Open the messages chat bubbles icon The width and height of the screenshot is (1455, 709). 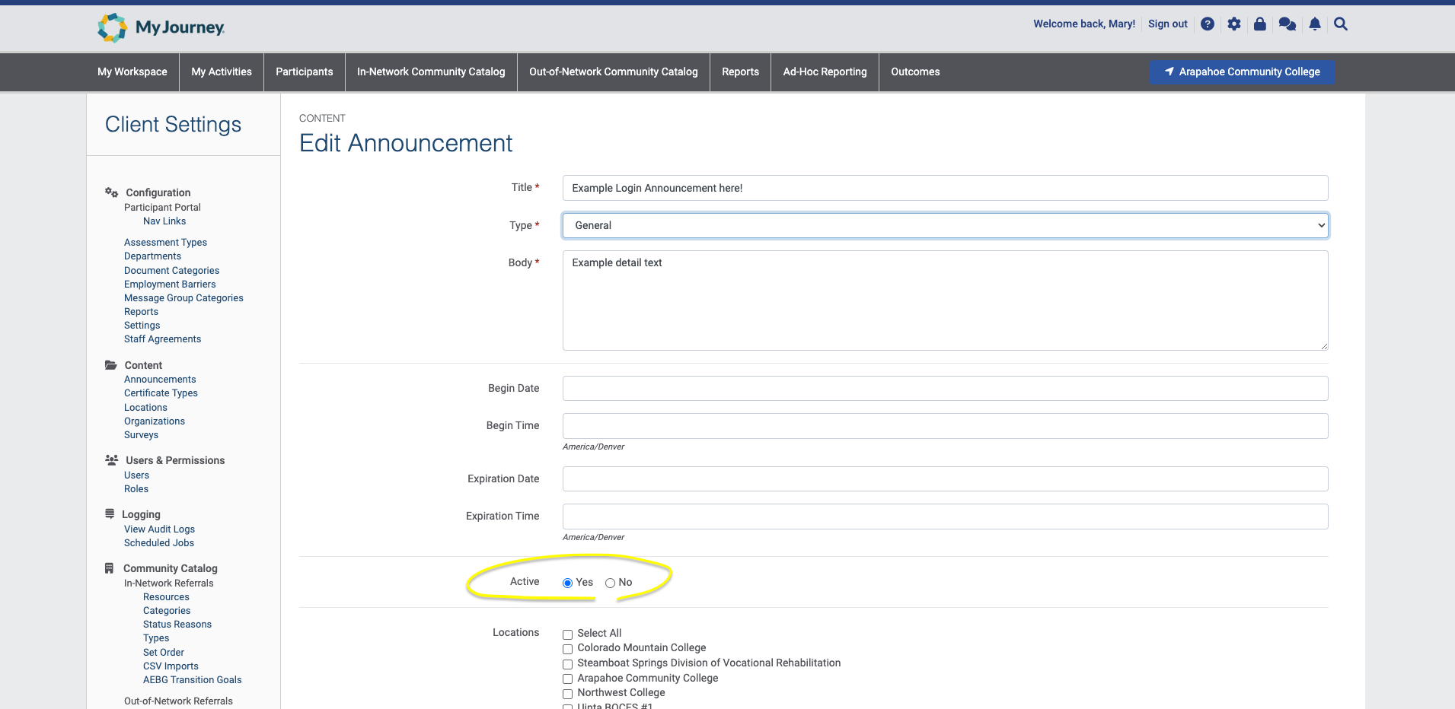click(x=1287, y=24)
